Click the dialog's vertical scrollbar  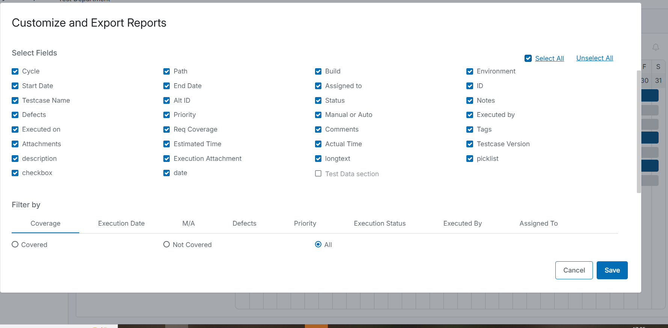(639, 131)
